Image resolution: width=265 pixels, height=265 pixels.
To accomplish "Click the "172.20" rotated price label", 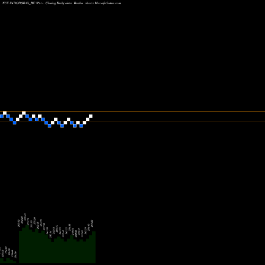I will point(6,250).
